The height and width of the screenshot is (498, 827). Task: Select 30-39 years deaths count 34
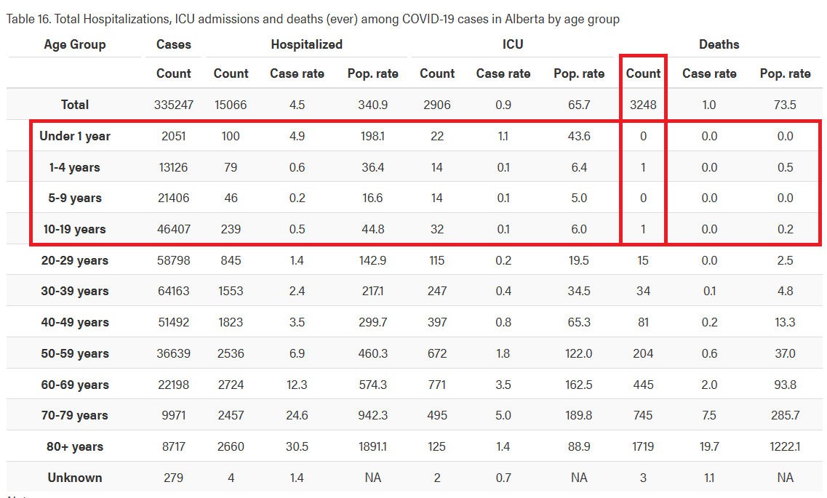(x=643, y=291)
